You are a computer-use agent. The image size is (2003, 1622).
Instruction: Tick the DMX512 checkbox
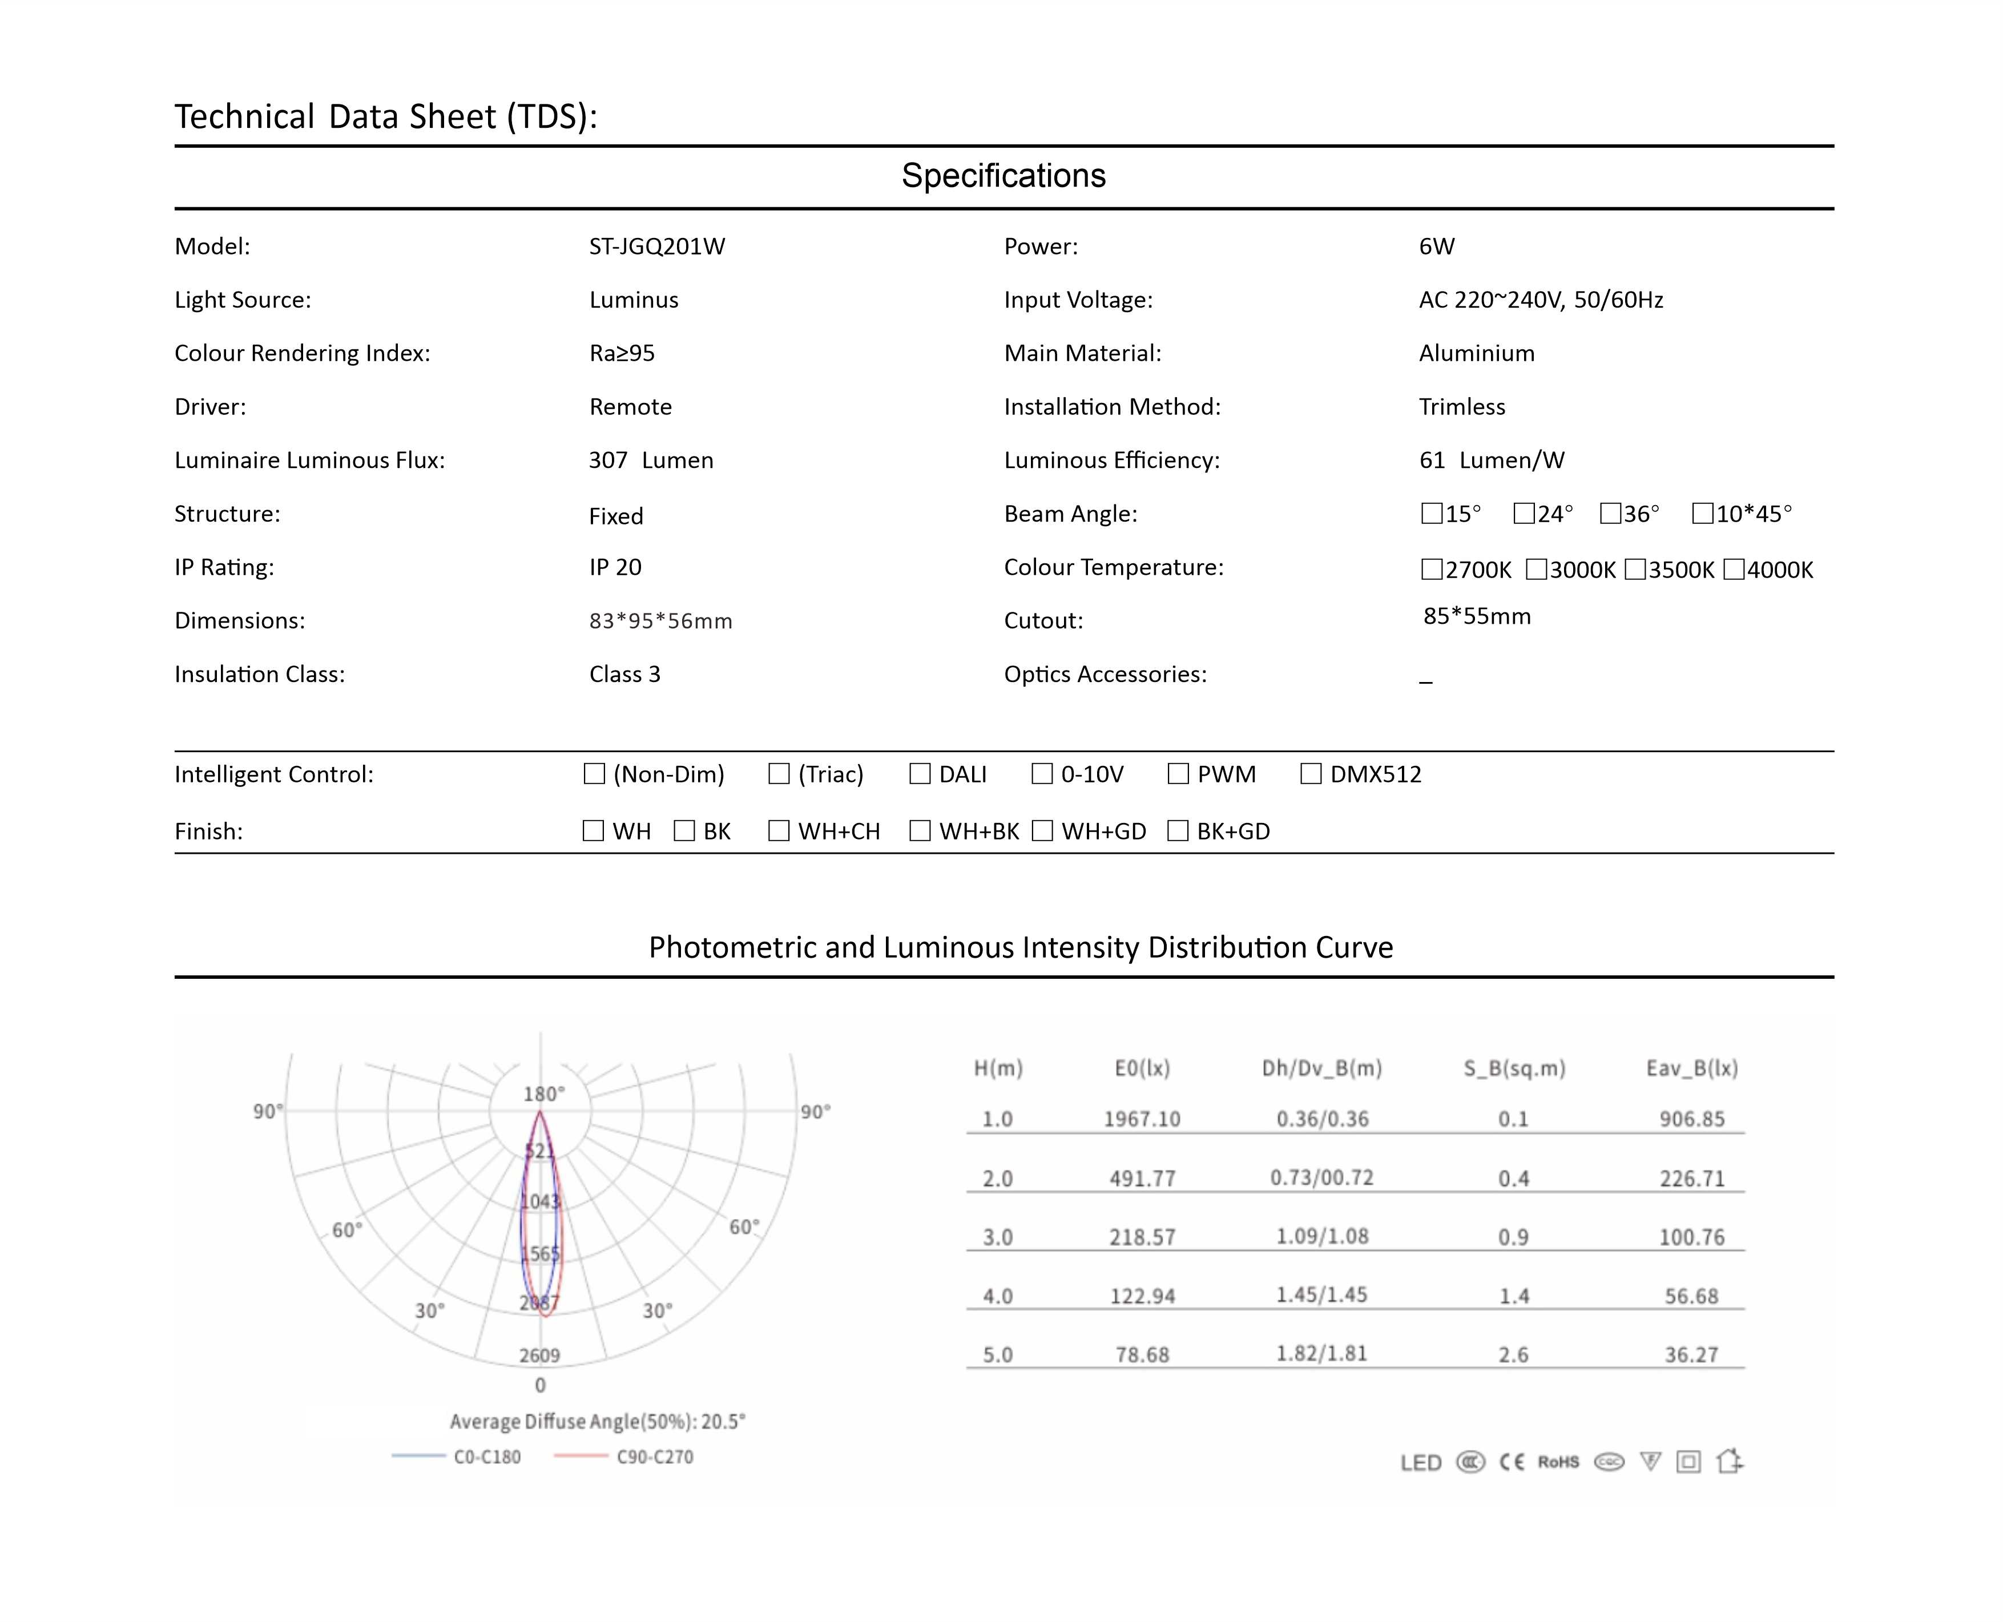click(1311, 774)
